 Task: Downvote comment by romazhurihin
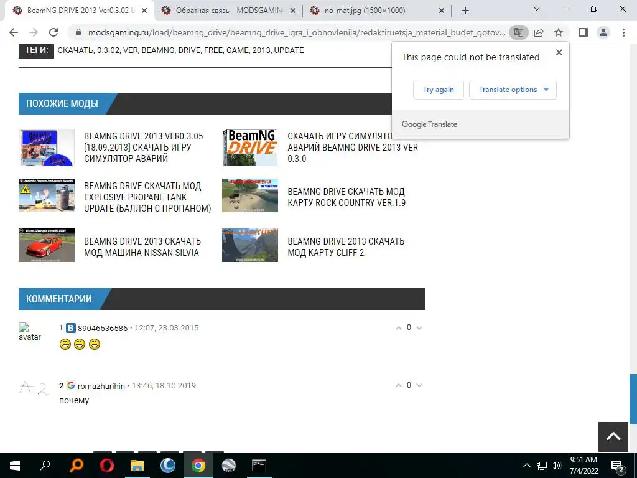tap(419, 386)
